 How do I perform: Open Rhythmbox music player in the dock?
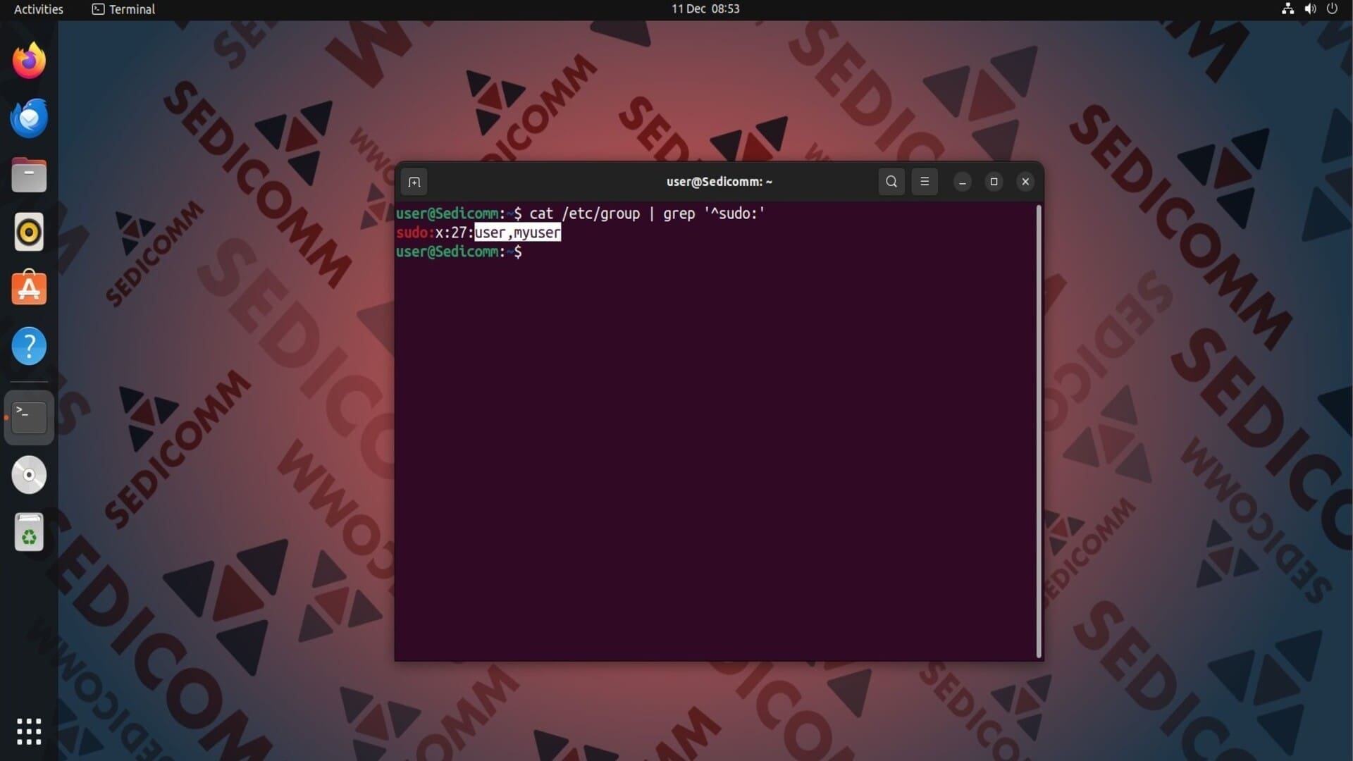pyautogui.click(x=29, y=232)
